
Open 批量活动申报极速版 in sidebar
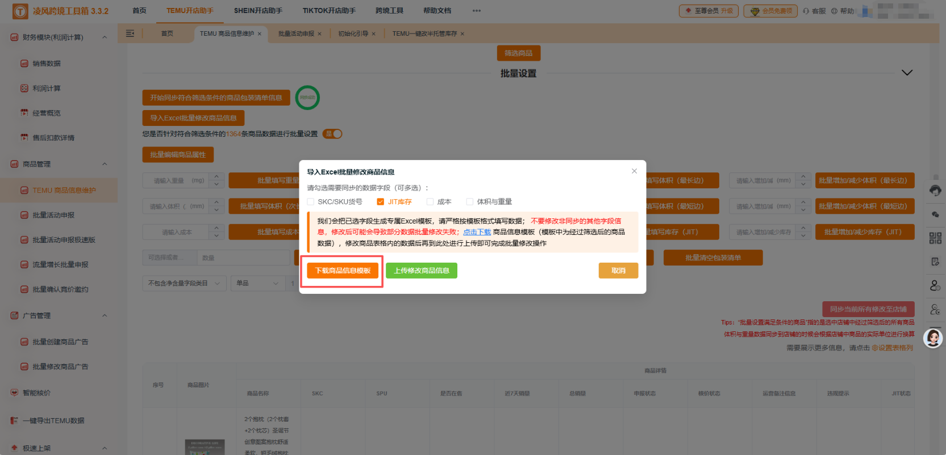(x=64, y=240)
